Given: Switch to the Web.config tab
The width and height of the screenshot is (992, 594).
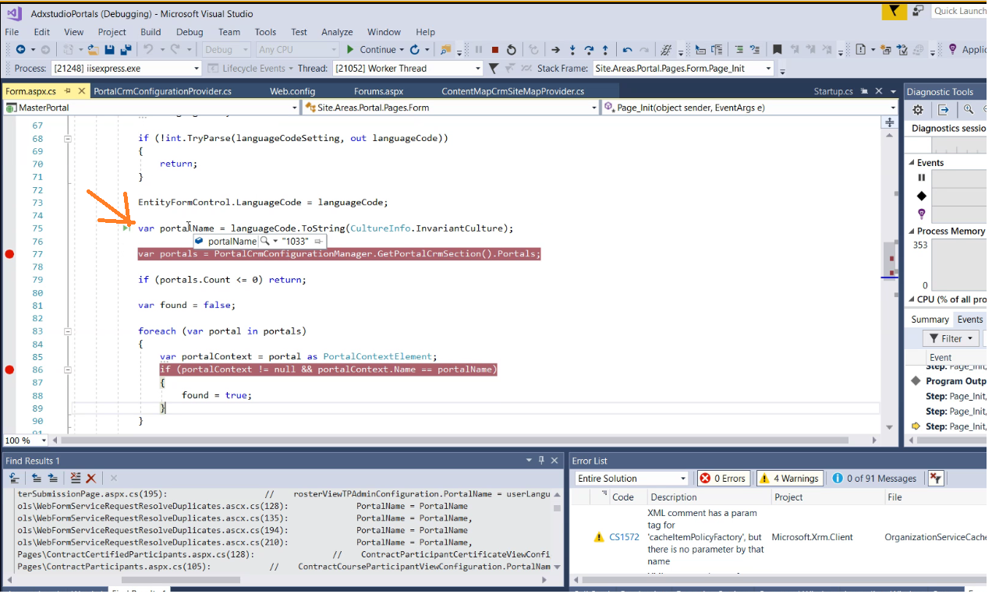Looking at the screenshot, I should coord(292,91).
